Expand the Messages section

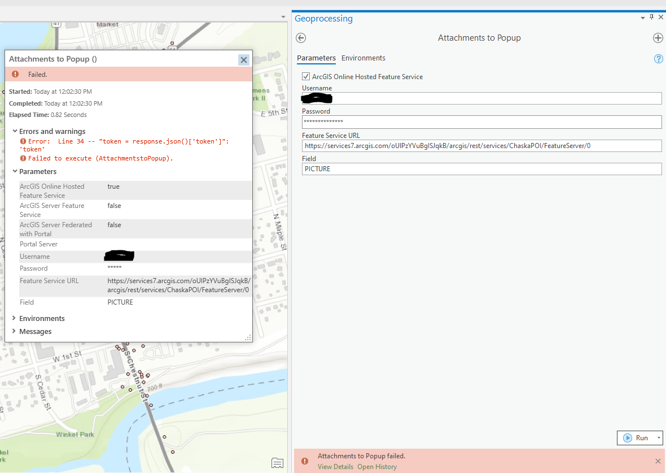14,331
